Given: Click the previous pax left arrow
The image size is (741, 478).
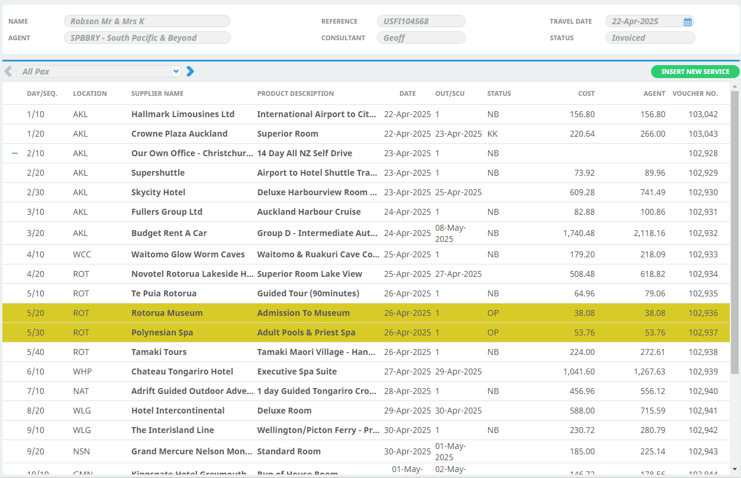Looking at the screenshot, I should point(8,72).
